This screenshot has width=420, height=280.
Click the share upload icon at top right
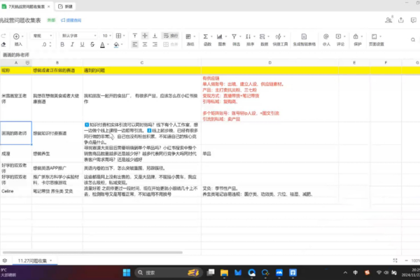[401, 20]
